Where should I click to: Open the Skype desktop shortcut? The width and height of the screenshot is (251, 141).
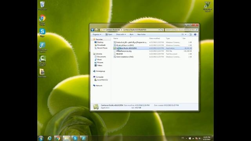pos(42,33)
